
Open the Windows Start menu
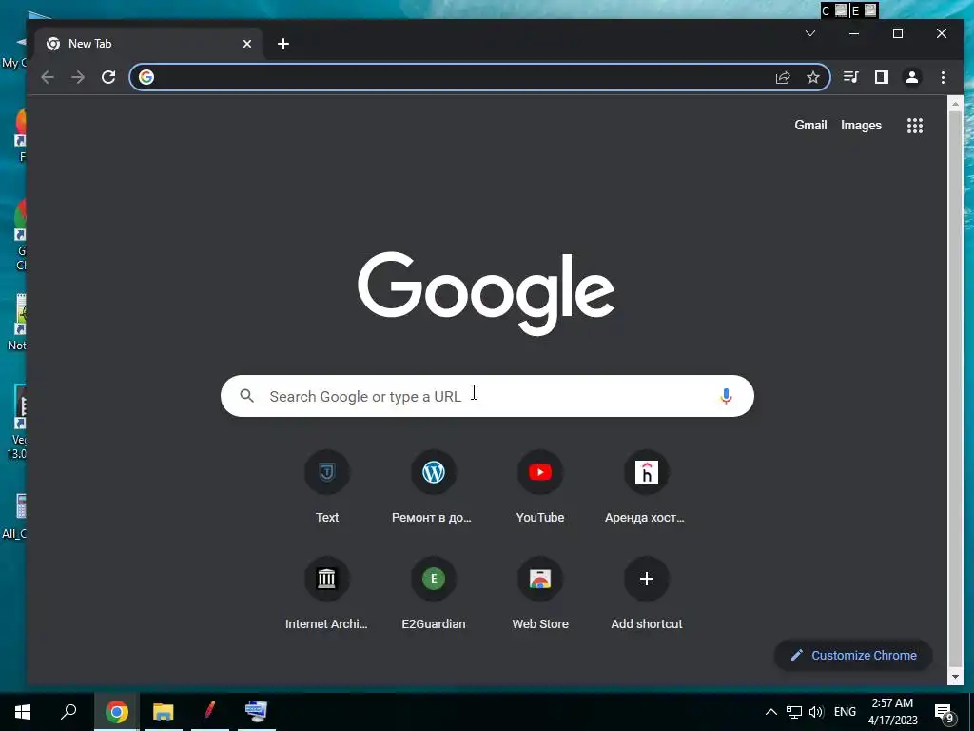(23, 712)
